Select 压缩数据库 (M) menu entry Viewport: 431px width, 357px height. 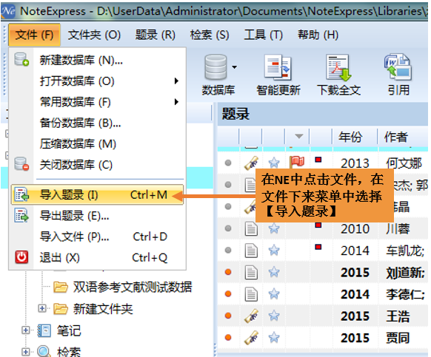pos(98,143)
